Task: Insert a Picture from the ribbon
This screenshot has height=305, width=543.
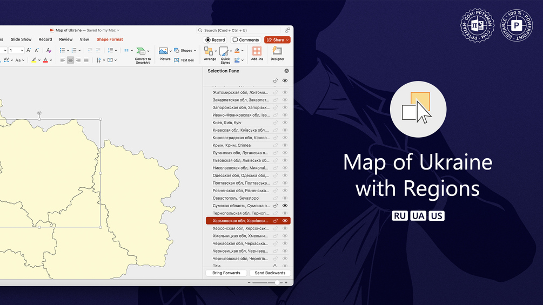Action: point(165,55)
